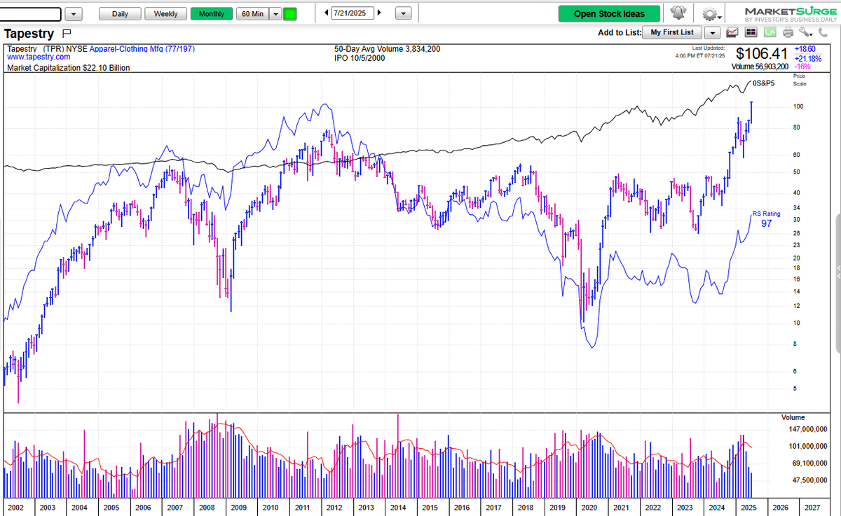Open the wrench tools menu
The image size is (841, 516).
804,32
